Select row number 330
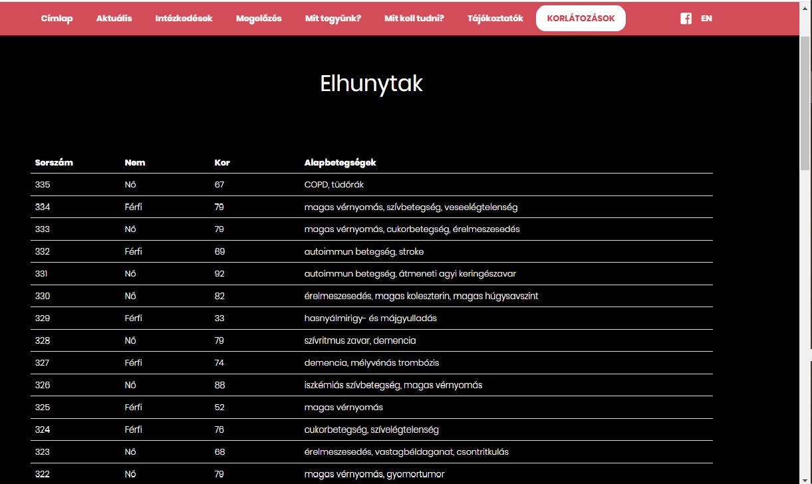812x484 pixels. 43,296
